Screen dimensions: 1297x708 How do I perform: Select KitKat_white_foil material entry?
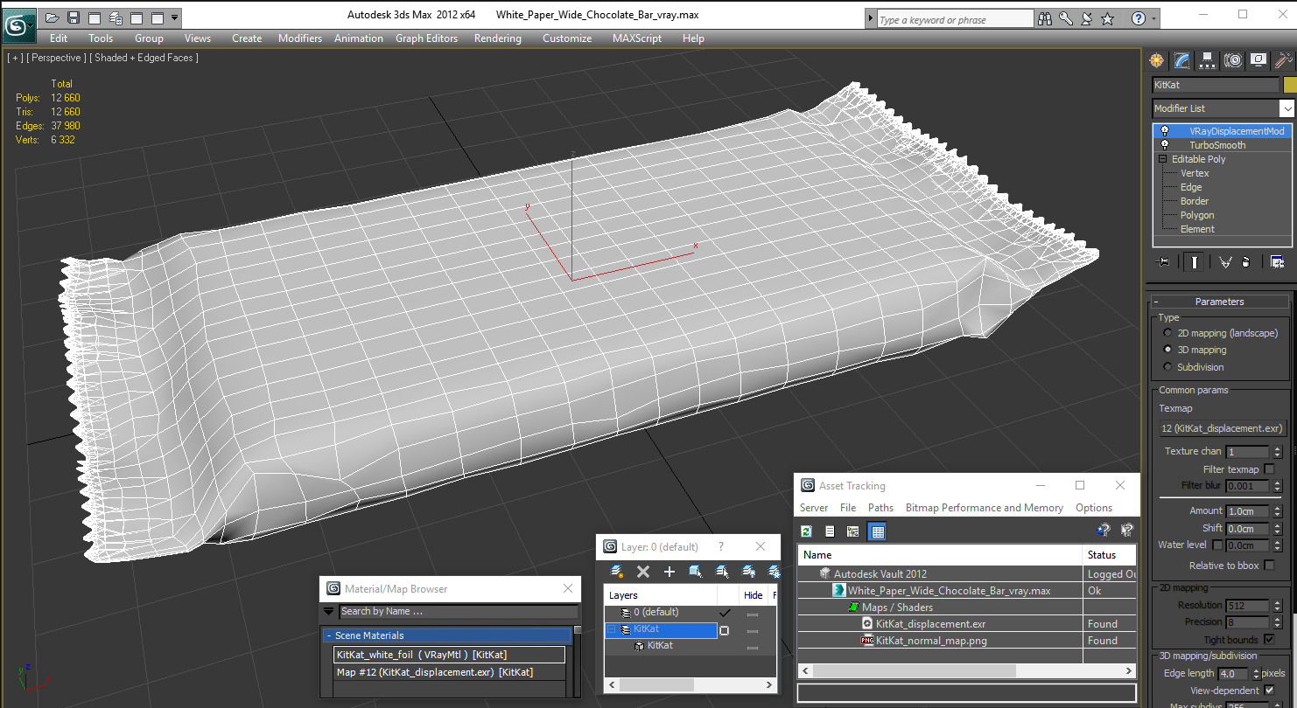(449, 655)
